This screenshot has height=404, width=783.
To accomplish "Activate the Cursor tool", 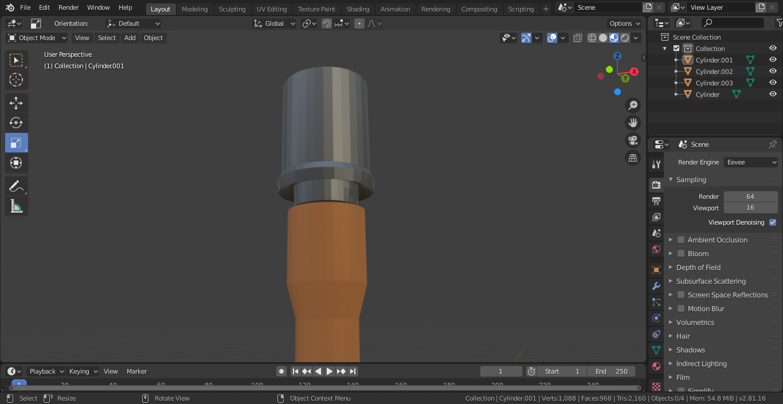I will point(16,80).
